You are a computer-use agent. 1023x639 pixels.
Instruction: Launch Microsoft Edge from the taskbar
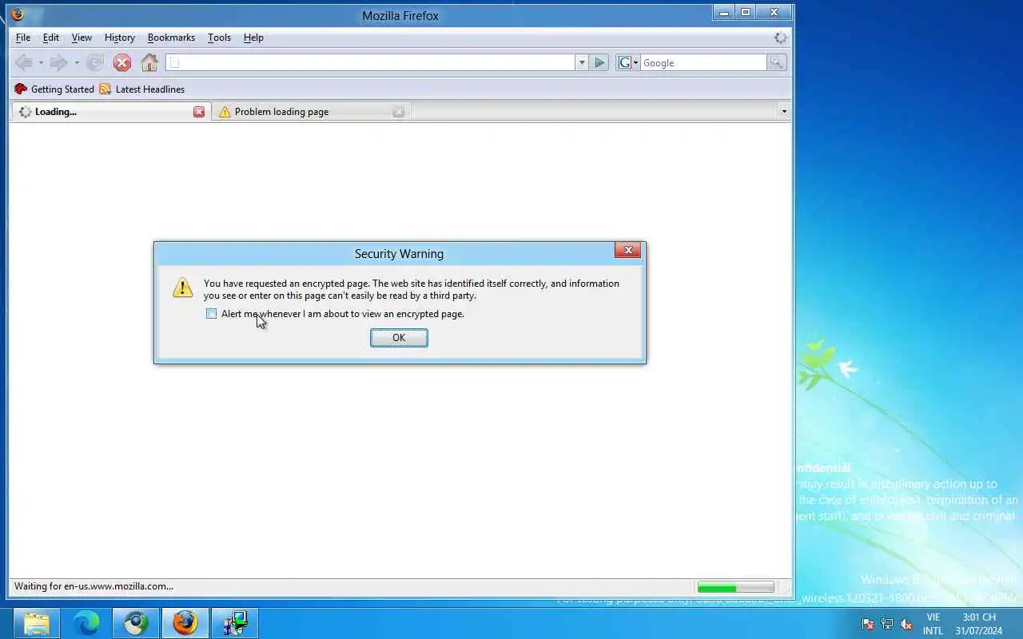point(86,623)
